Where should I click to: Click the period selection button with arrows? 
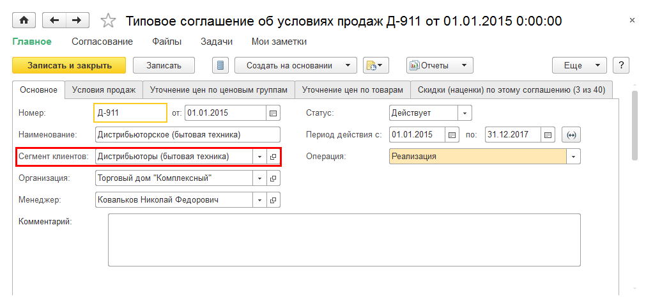point(571,135)
